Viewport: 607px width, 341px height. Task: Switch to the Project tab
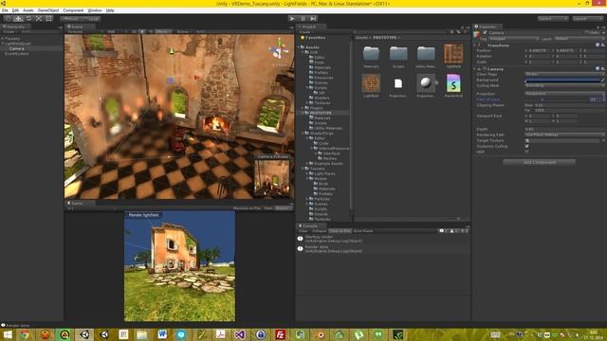click(312, 27)
